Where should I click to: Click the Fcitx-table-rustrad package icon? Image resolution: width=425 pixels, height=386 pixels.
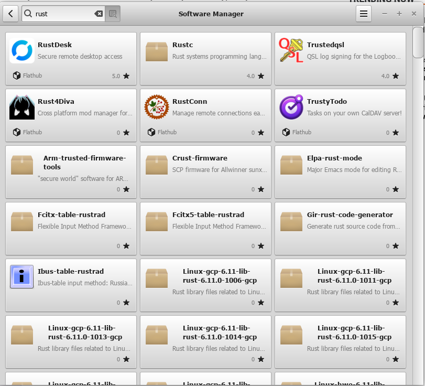coord(22,221)
